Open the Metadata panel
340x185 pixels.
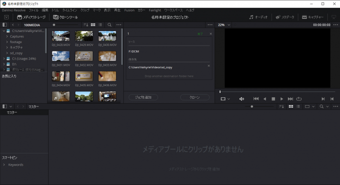285,17
